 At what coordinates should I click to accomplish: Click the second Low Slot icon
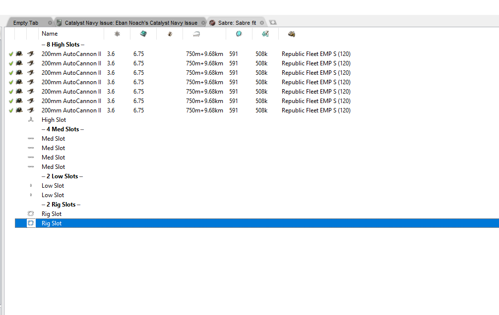31,195
